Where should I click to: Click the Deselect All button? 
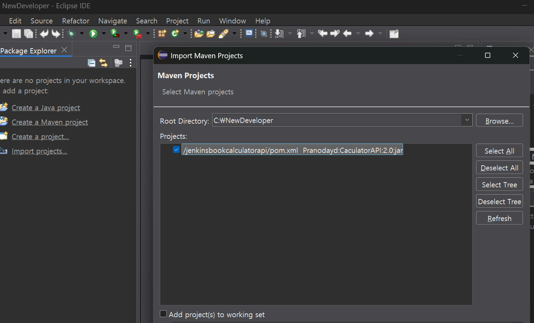[499, 168]
